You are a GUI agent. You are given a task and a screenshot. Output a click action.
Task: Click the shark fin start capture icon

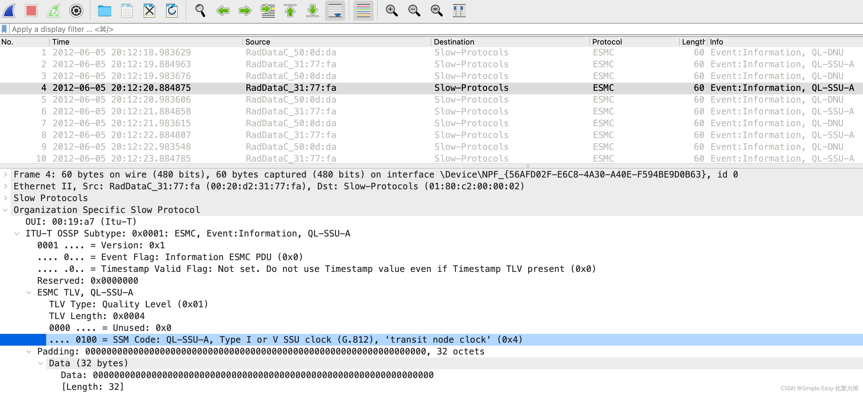[x=9, y=11]
